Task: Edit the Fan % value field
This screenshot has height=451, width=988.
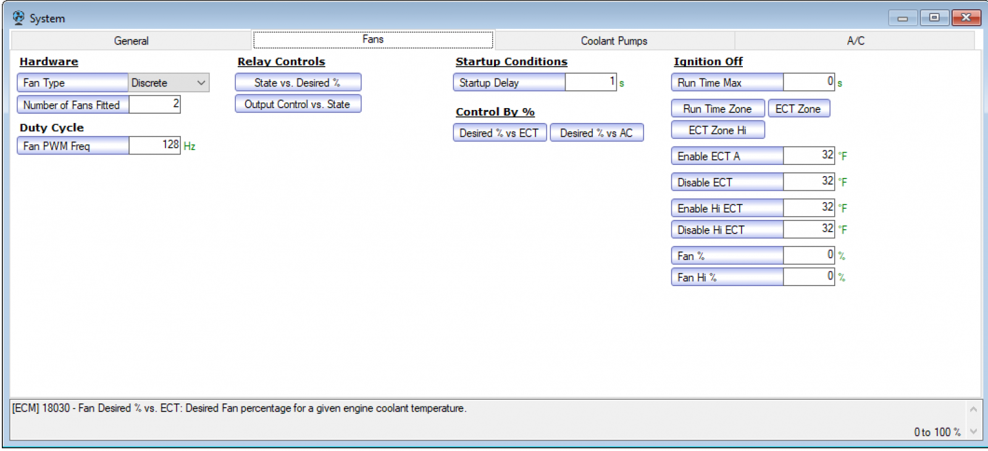Action: pyautogui.click(x=808, y=255)
